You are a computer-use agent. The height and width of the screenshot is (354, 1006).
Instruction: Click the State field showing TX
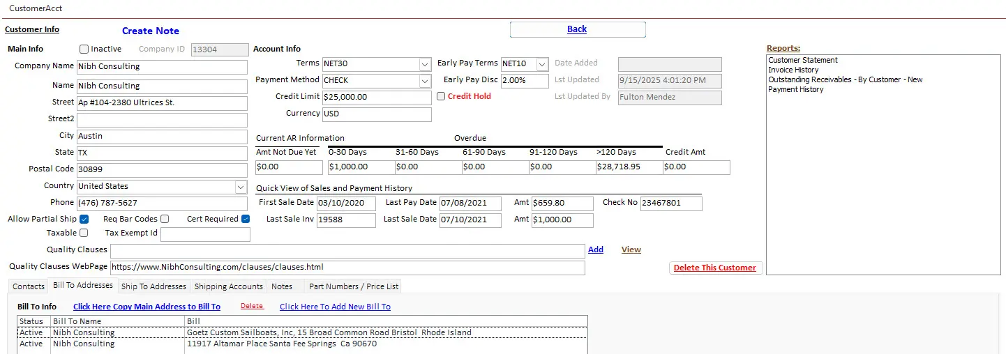click(162, 153)
